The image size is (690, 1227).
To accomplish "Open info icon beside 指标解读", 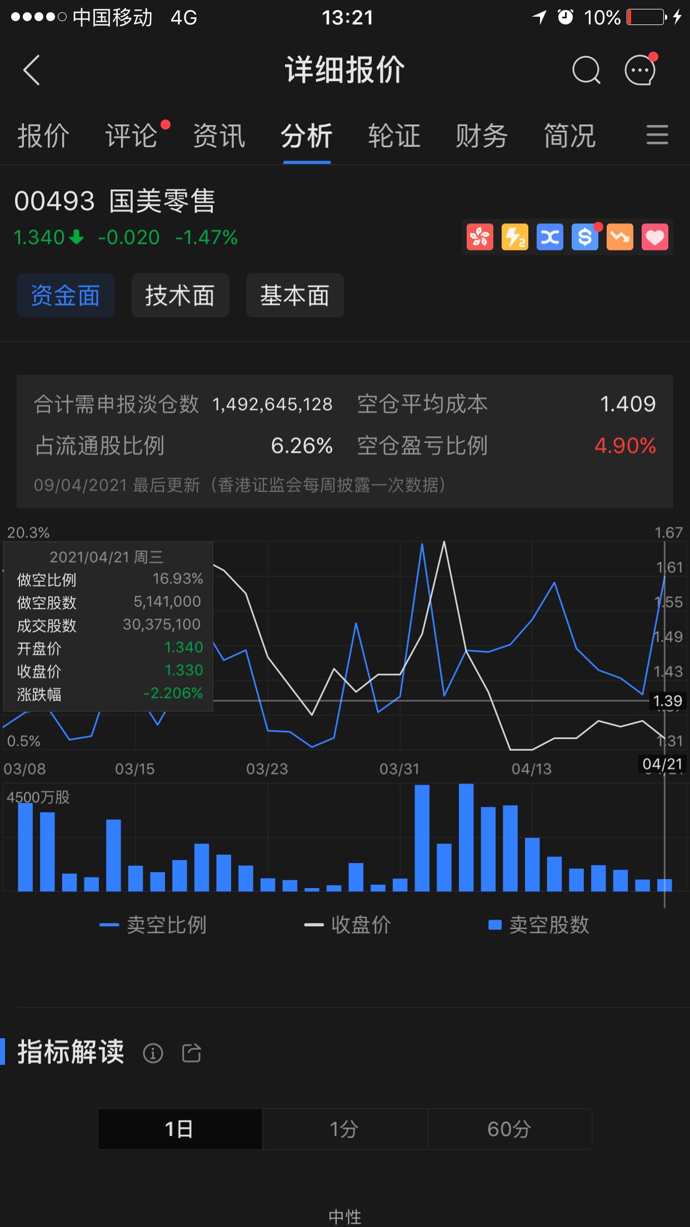I will (153, 1053).
